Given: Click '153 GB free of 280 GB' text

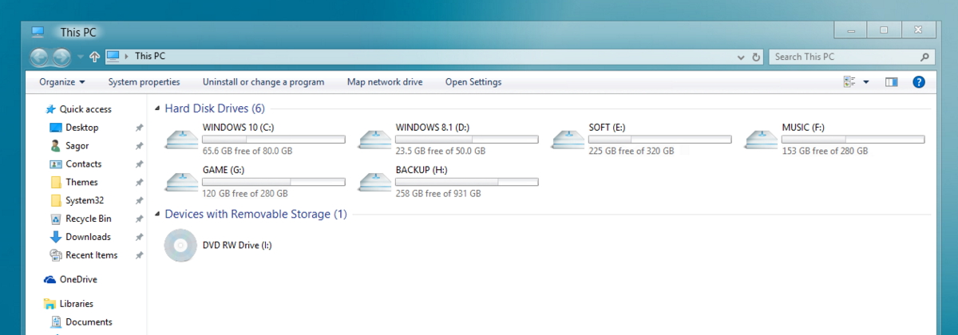Looking at the screenshot, I should [x=825, y=151].
